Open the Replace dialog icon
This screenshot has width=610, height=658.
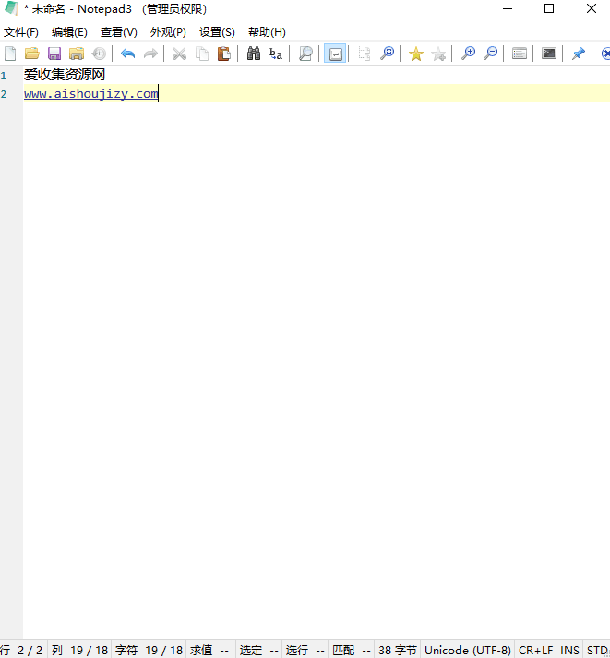point(276,54)
